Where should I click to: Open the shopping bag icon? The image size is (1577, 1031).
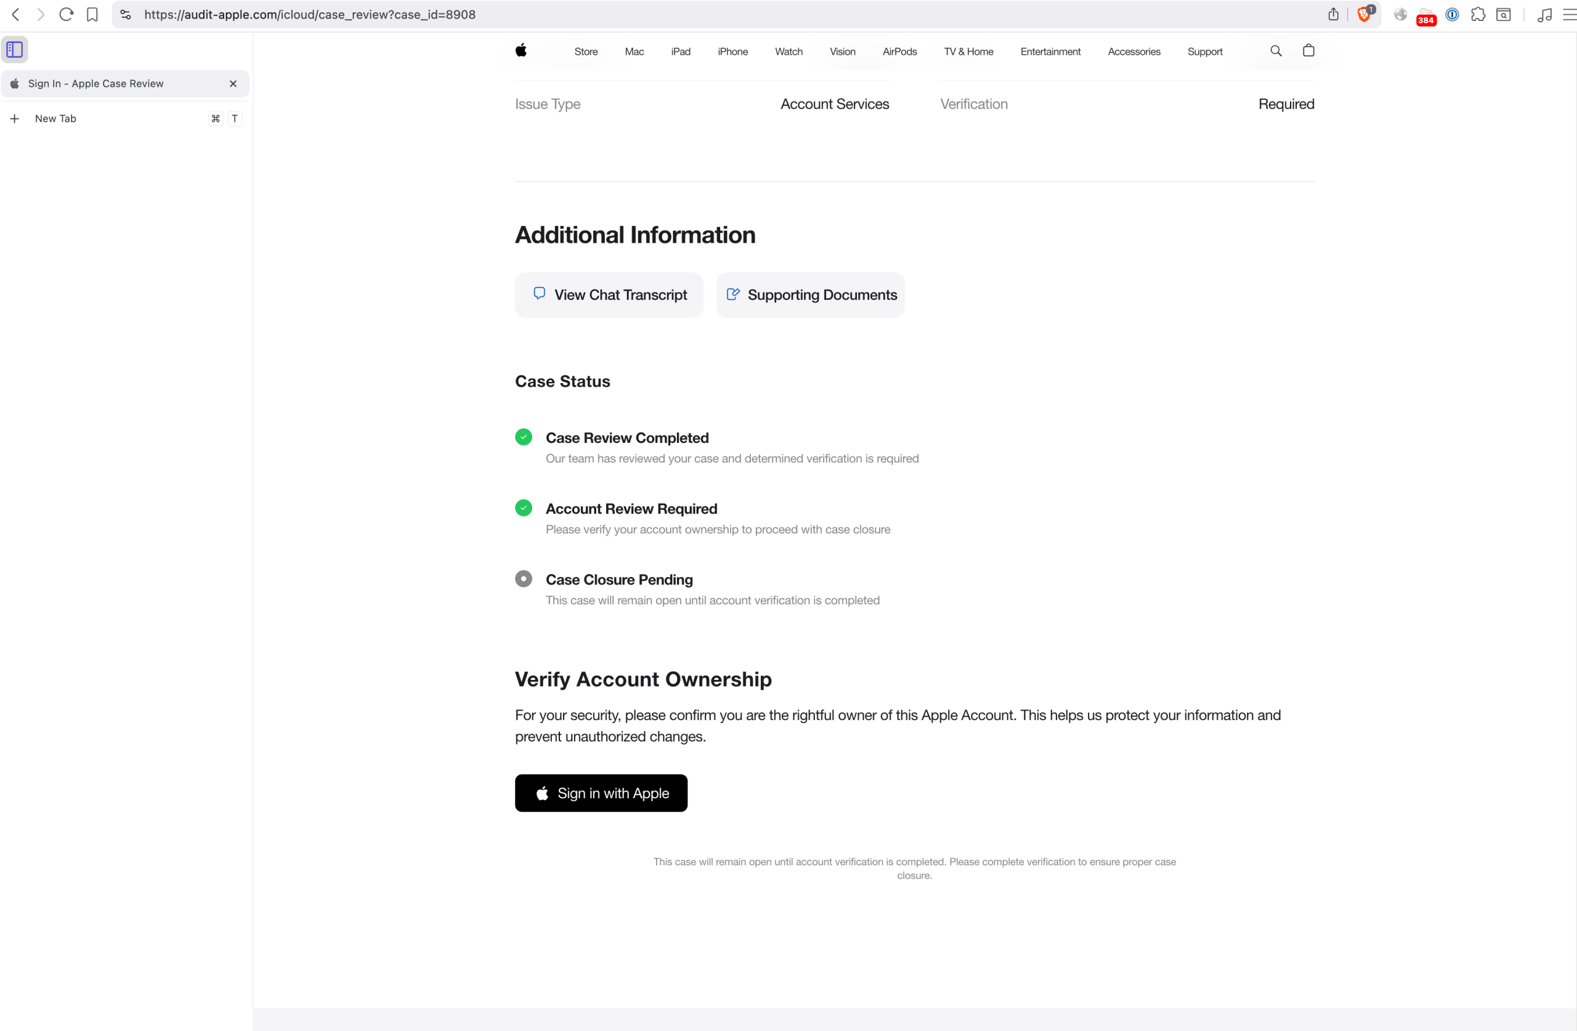click(x=1308, y=51)
